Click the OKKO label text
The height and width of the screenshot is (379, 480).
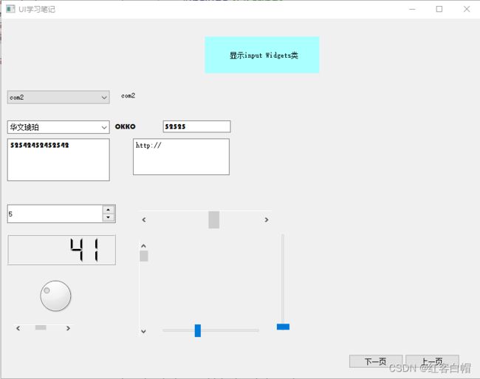click(x=126, y=126)
